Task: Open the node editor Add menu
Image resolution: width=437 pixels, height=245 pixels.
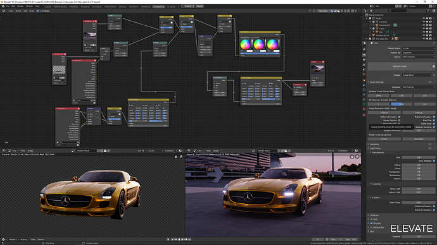Action: point(25,11)
